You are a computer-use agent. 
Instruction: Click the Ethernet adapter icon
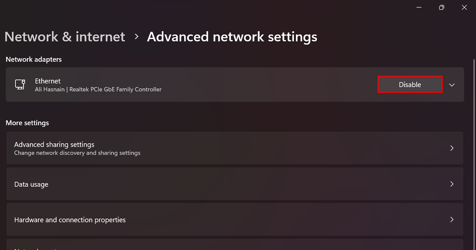tap(20, 84)
